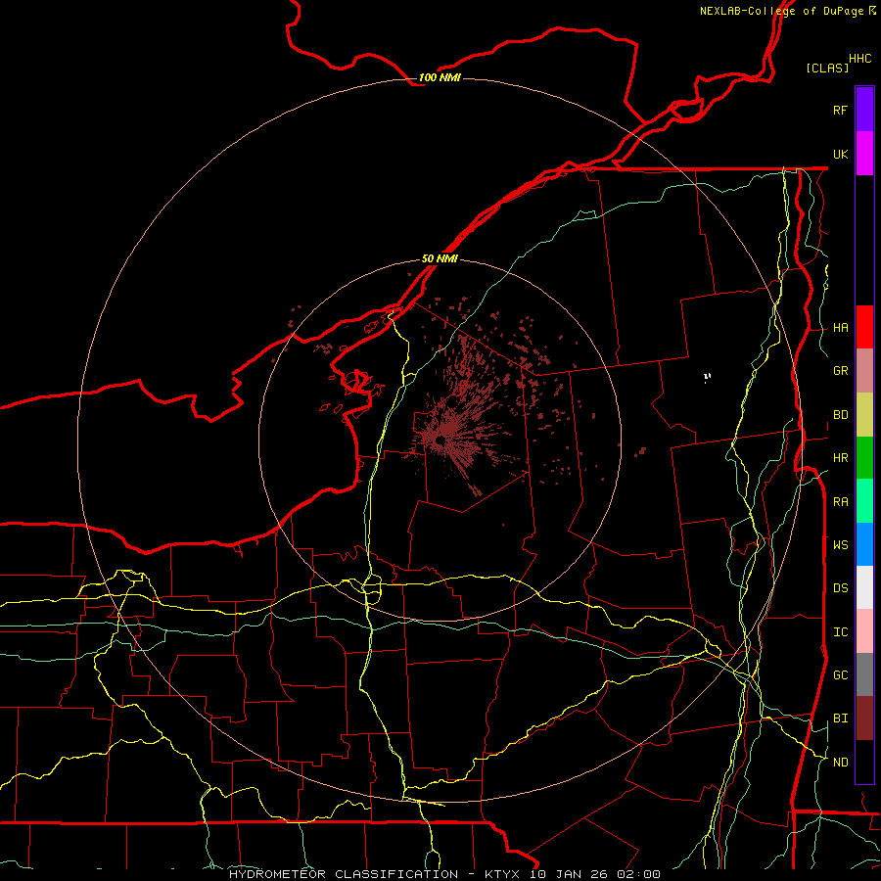Click the '50 NMI' range ring label
This screenshot has height=881, width=881.
tap(440, 258)
